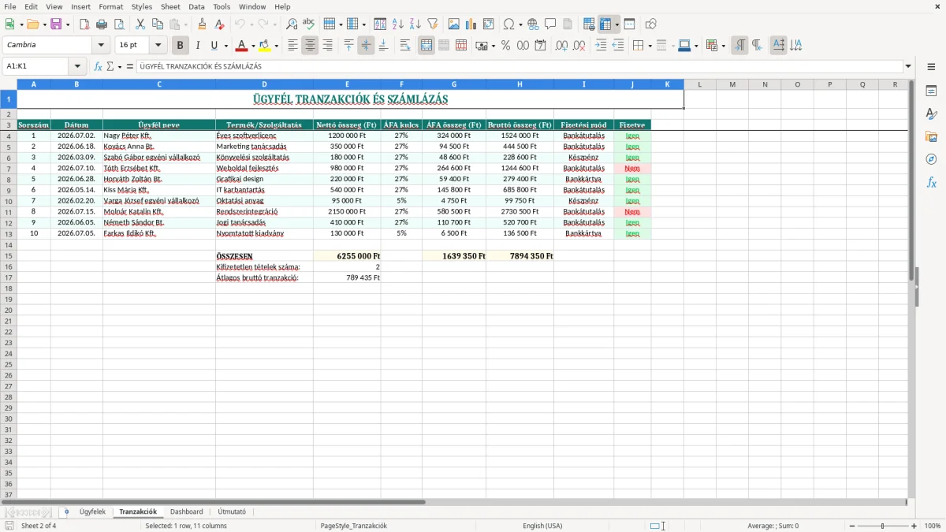This screenshot has width=946, height=532.
Task: Set Align Left
Action: (x=292, y=46)
